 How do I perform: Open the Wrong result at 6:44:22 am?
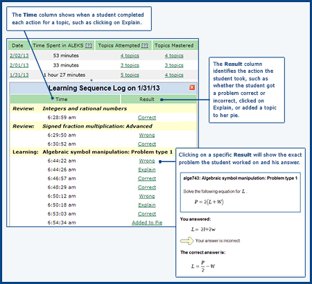tap(147, 161)
